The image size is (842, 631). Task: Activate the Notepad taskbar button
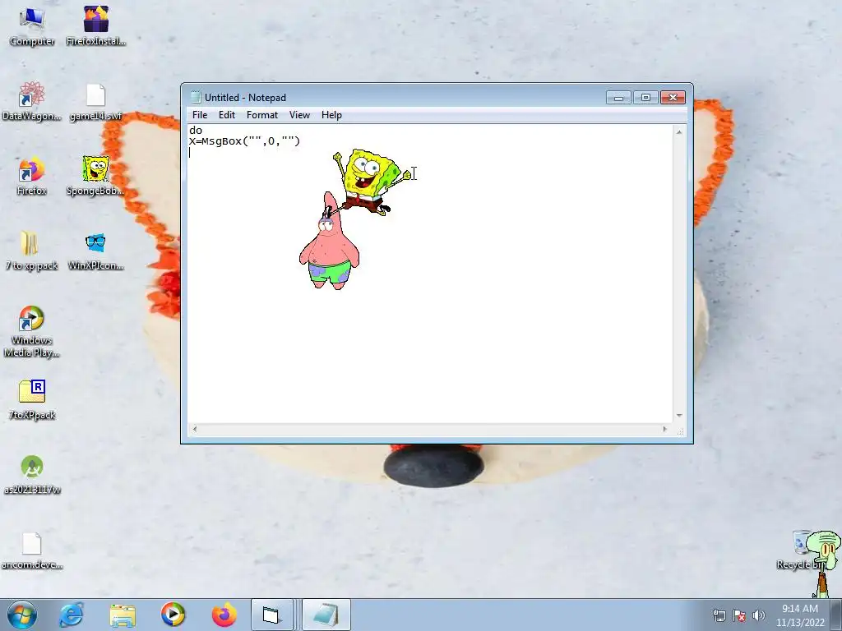(x=326, y=615)
